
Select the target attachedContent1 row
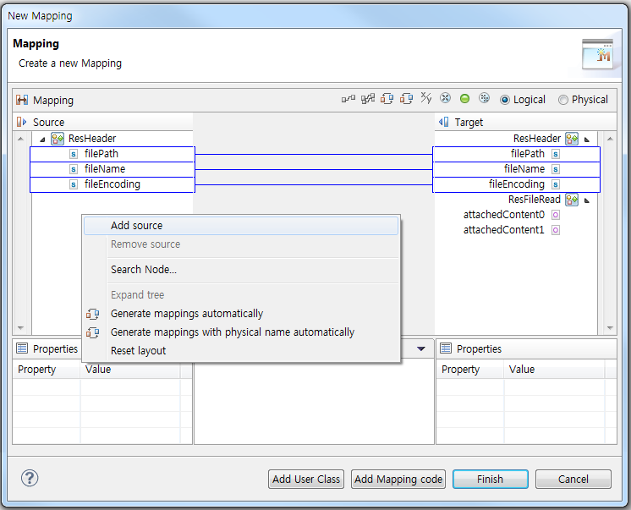(x=516, y=230)
